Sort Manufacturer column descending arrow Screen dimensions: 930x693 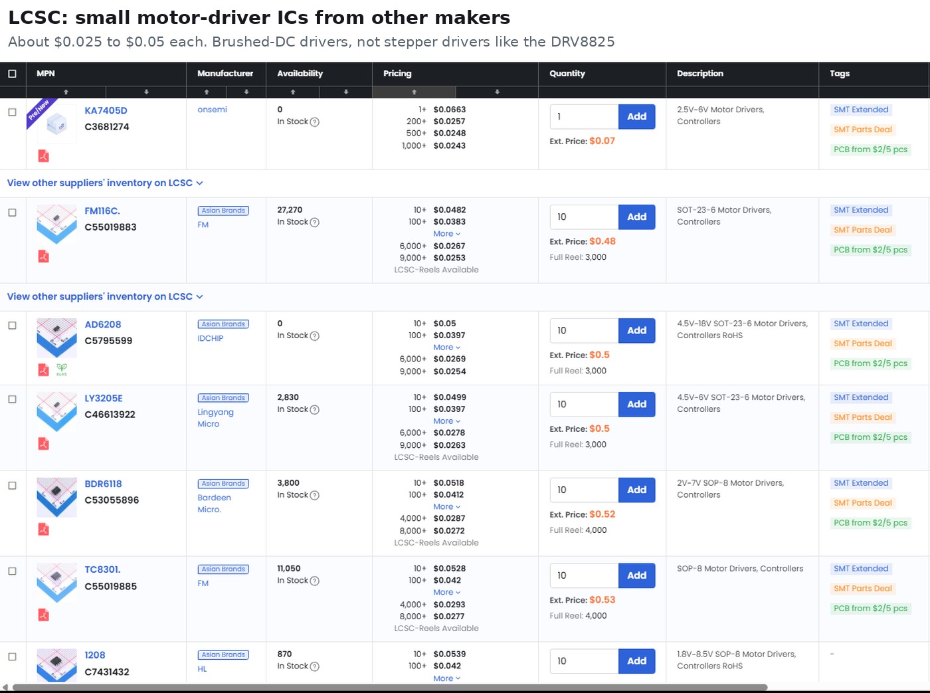click(246, 92)
